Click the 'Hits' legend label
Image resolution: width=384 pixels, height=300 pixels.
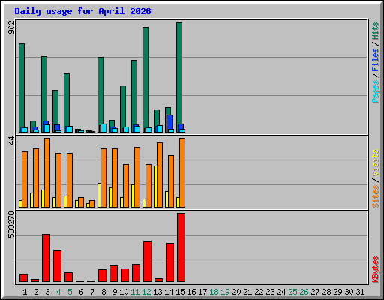point(376,31)
